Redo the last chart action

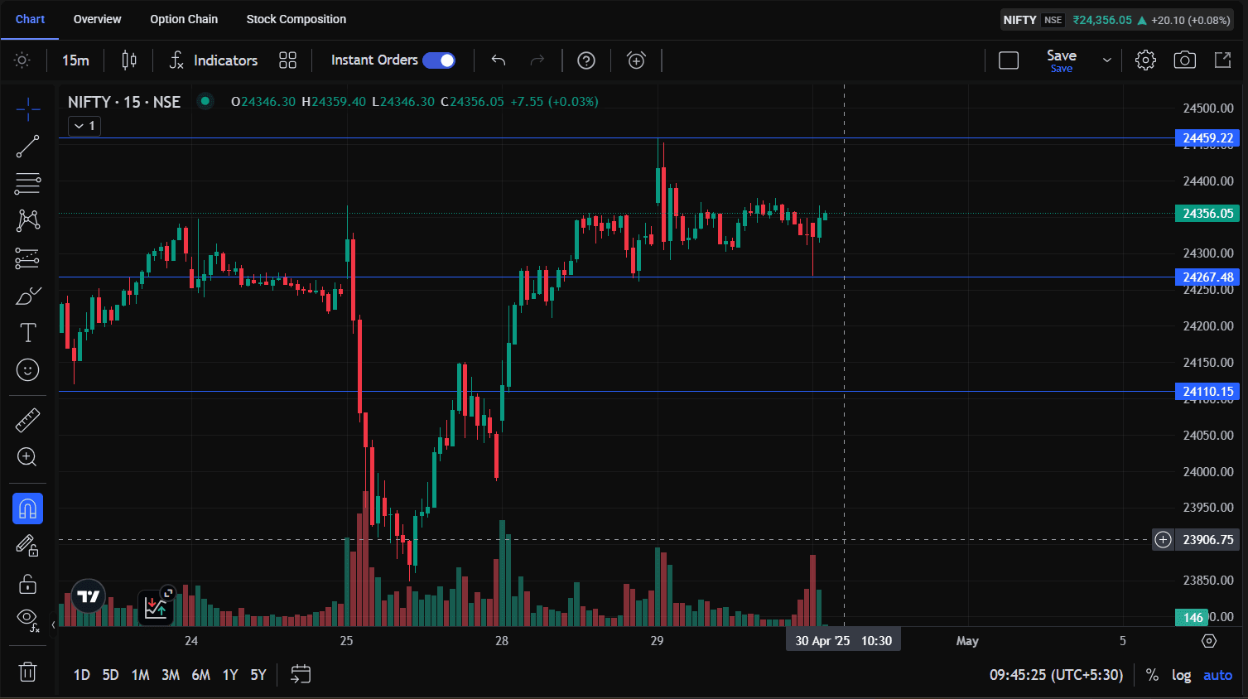click(537, 60)
